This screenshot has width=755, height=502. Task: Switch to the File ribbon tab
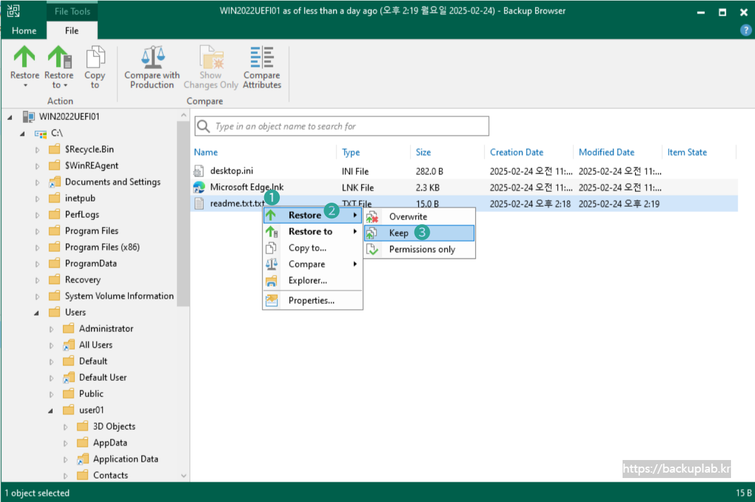point(71,31)
